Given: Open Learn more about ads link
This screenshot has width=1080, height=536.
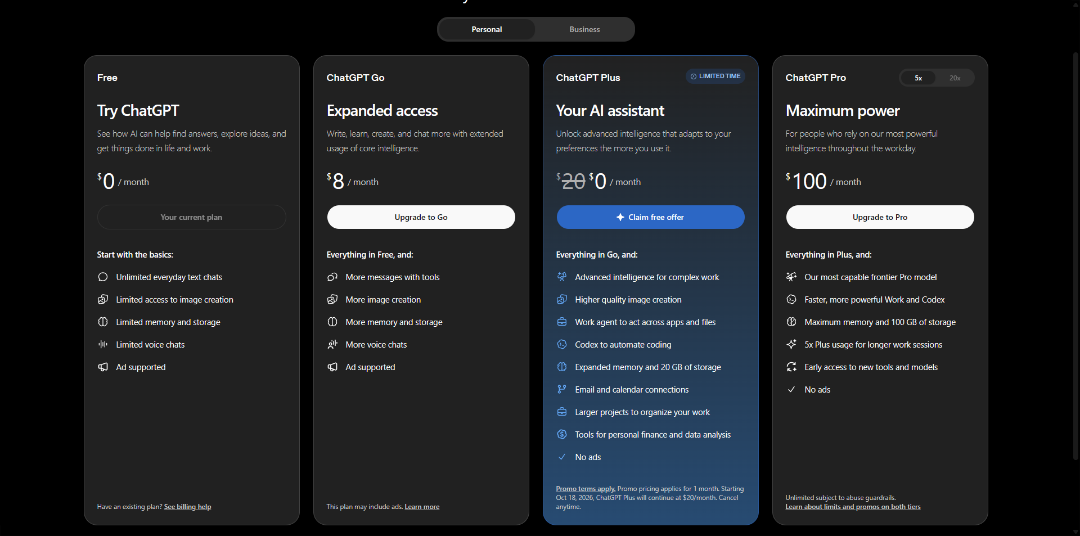Looking at the screenshot, I should tap(422, 507).
